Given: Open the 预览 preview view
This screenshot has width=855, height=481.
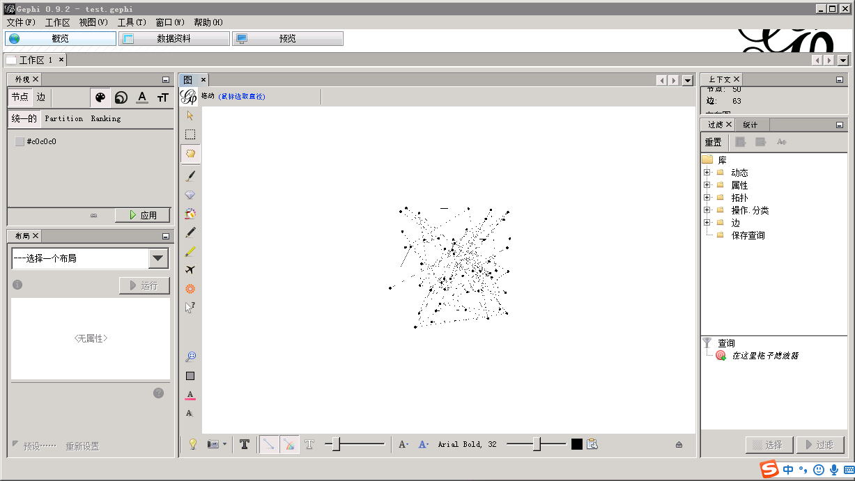Looking at the screenshot, I should point(288,39).
